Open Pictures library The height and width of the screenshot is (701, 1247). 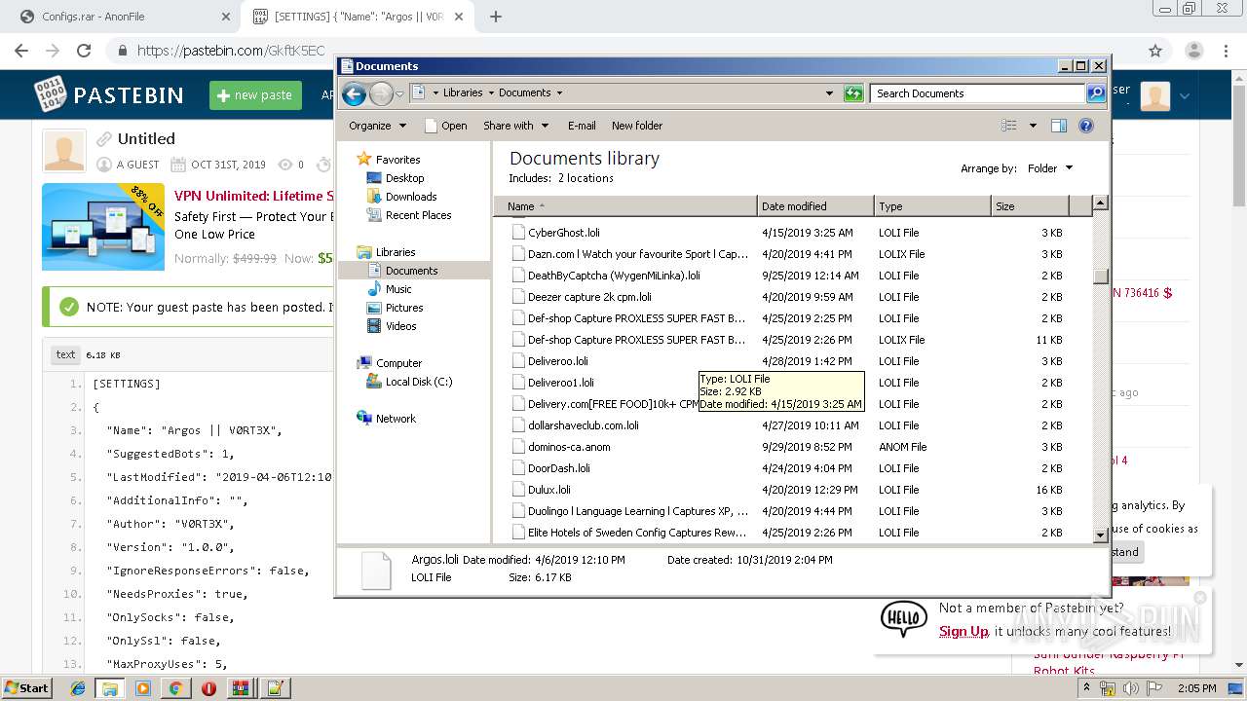tap(404, 308)
